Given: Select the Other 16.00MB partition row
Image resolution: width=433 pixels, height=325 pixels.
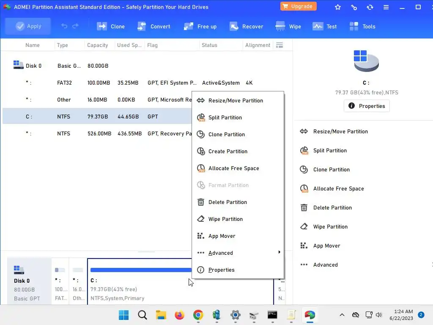Looking at the screenshot, I should [x=97, y=100].
